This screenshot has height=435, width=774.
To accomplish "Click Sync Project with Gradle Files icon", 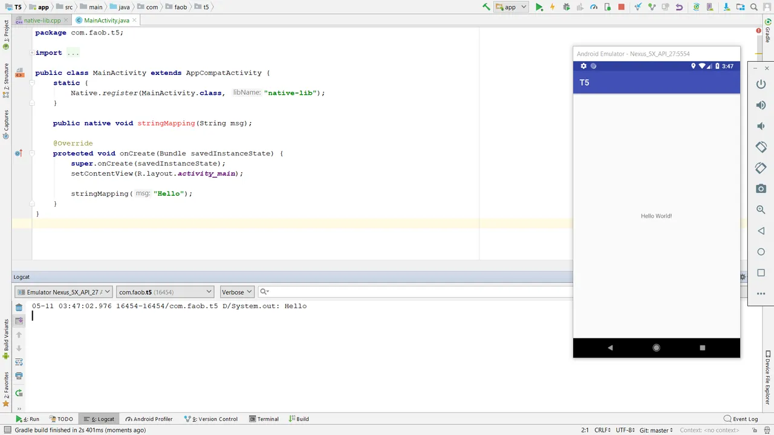I will click(697, 7).
